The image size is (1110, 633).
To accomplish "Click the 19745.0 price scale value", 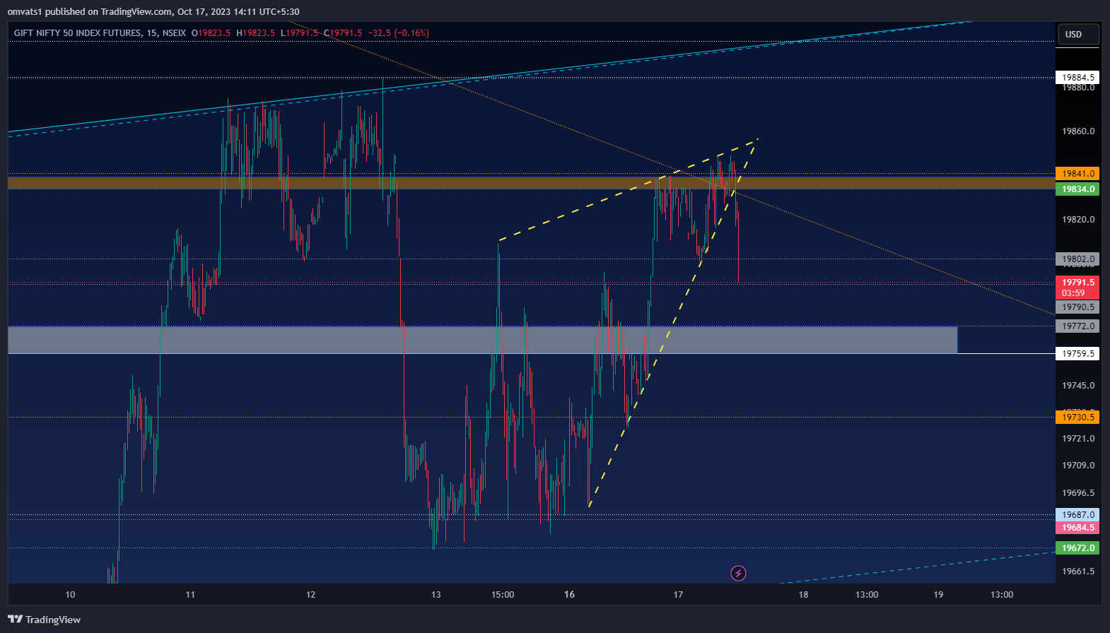I will 1078,386.
